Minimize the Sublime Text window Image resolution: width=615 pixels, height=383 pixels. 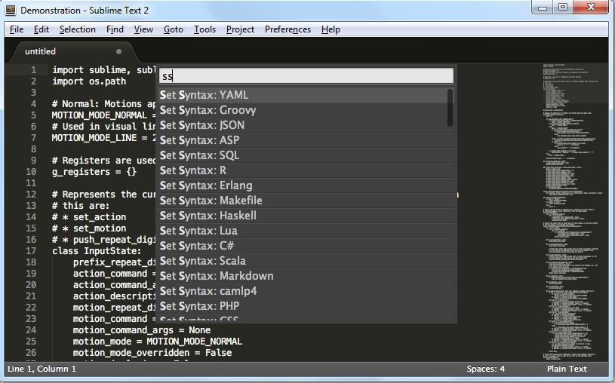click(543, 8)
